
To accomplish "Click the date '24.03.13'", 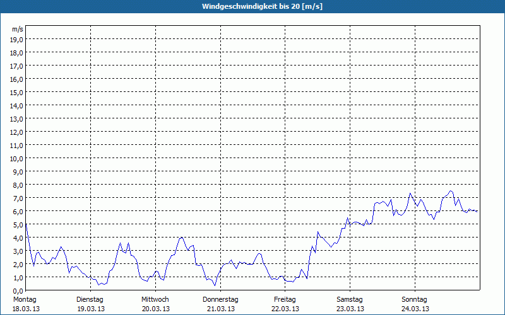I will (x=415, y=309).
